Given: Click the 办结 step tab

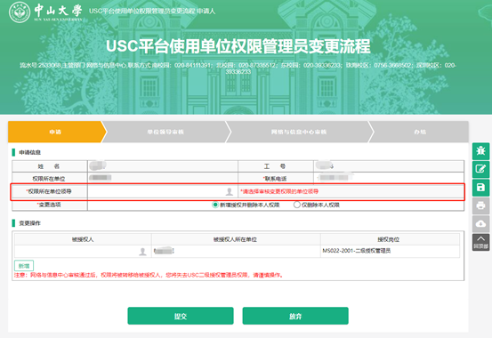Looking at the screenshot, I should click(420, 132).
